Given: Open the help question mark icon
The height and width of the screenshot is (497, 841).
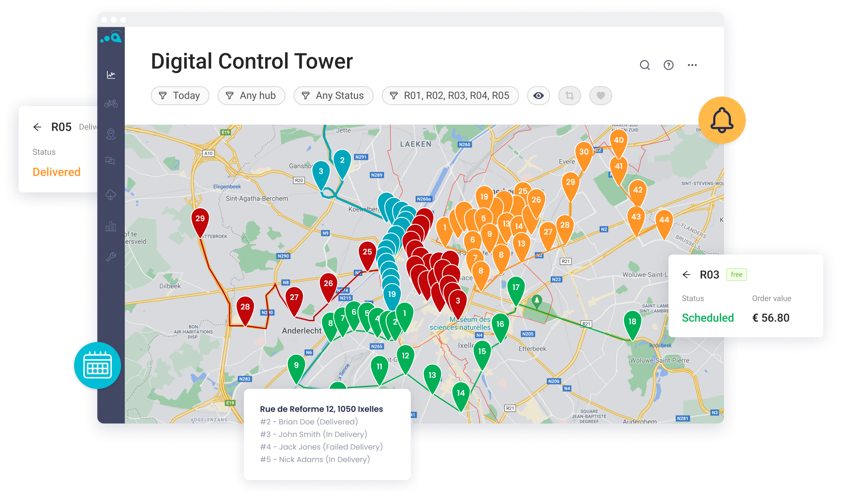Looking at the screenshot, I should click(x=669, y=65).
